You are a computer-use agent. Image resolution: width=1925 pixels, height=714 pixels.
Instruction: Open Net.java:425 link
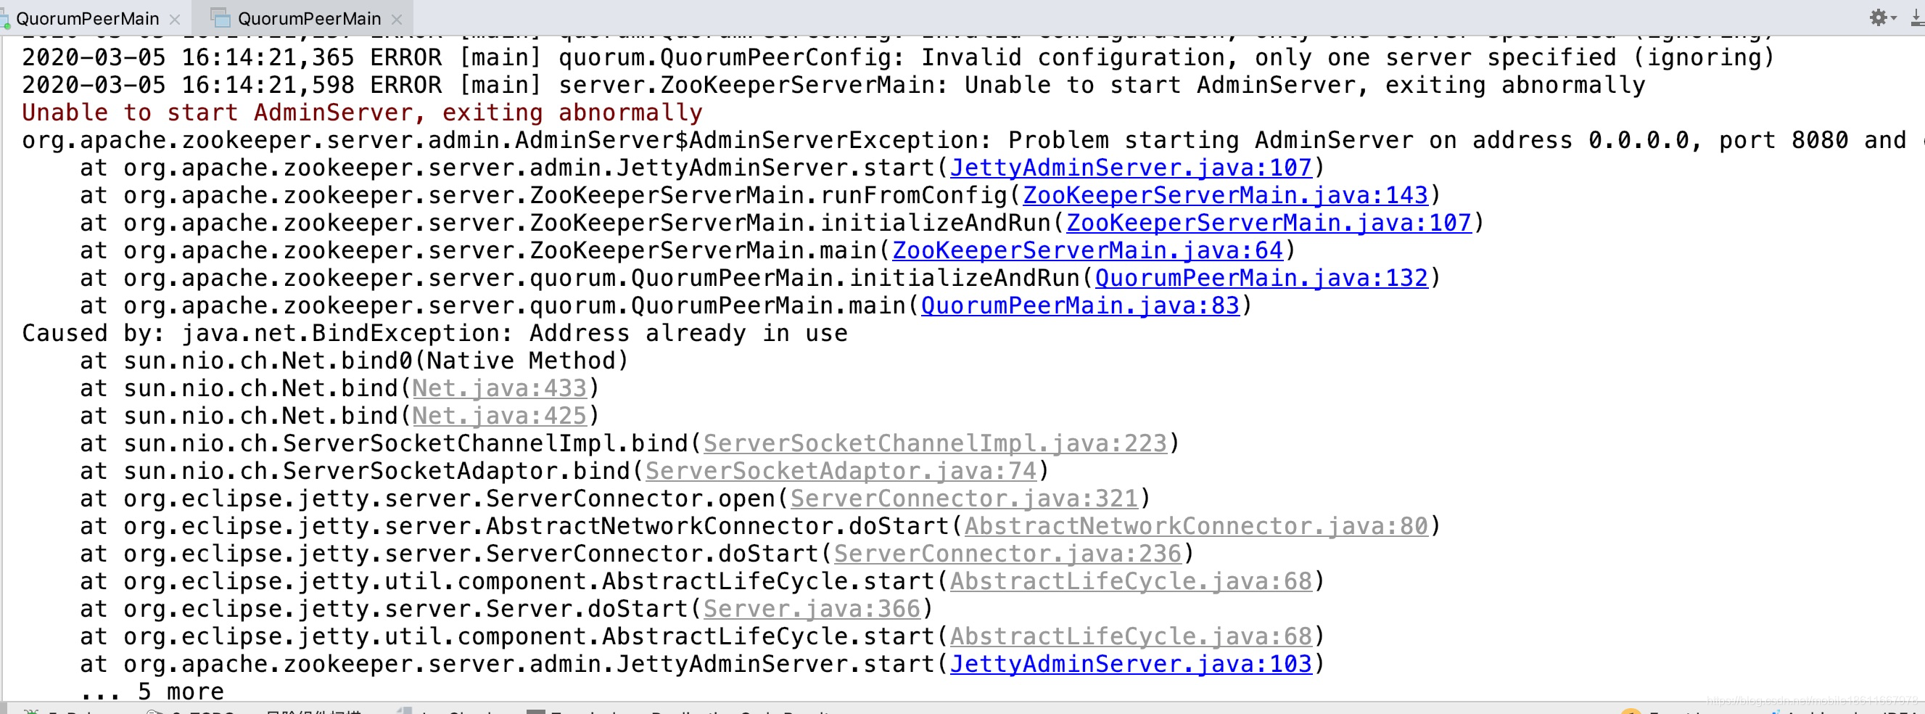tap(499, 416)
